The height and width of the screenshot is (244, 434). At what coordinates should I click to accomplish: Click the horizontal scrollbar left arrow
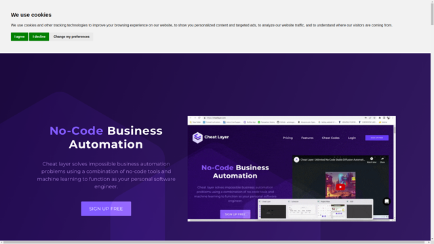1,243
